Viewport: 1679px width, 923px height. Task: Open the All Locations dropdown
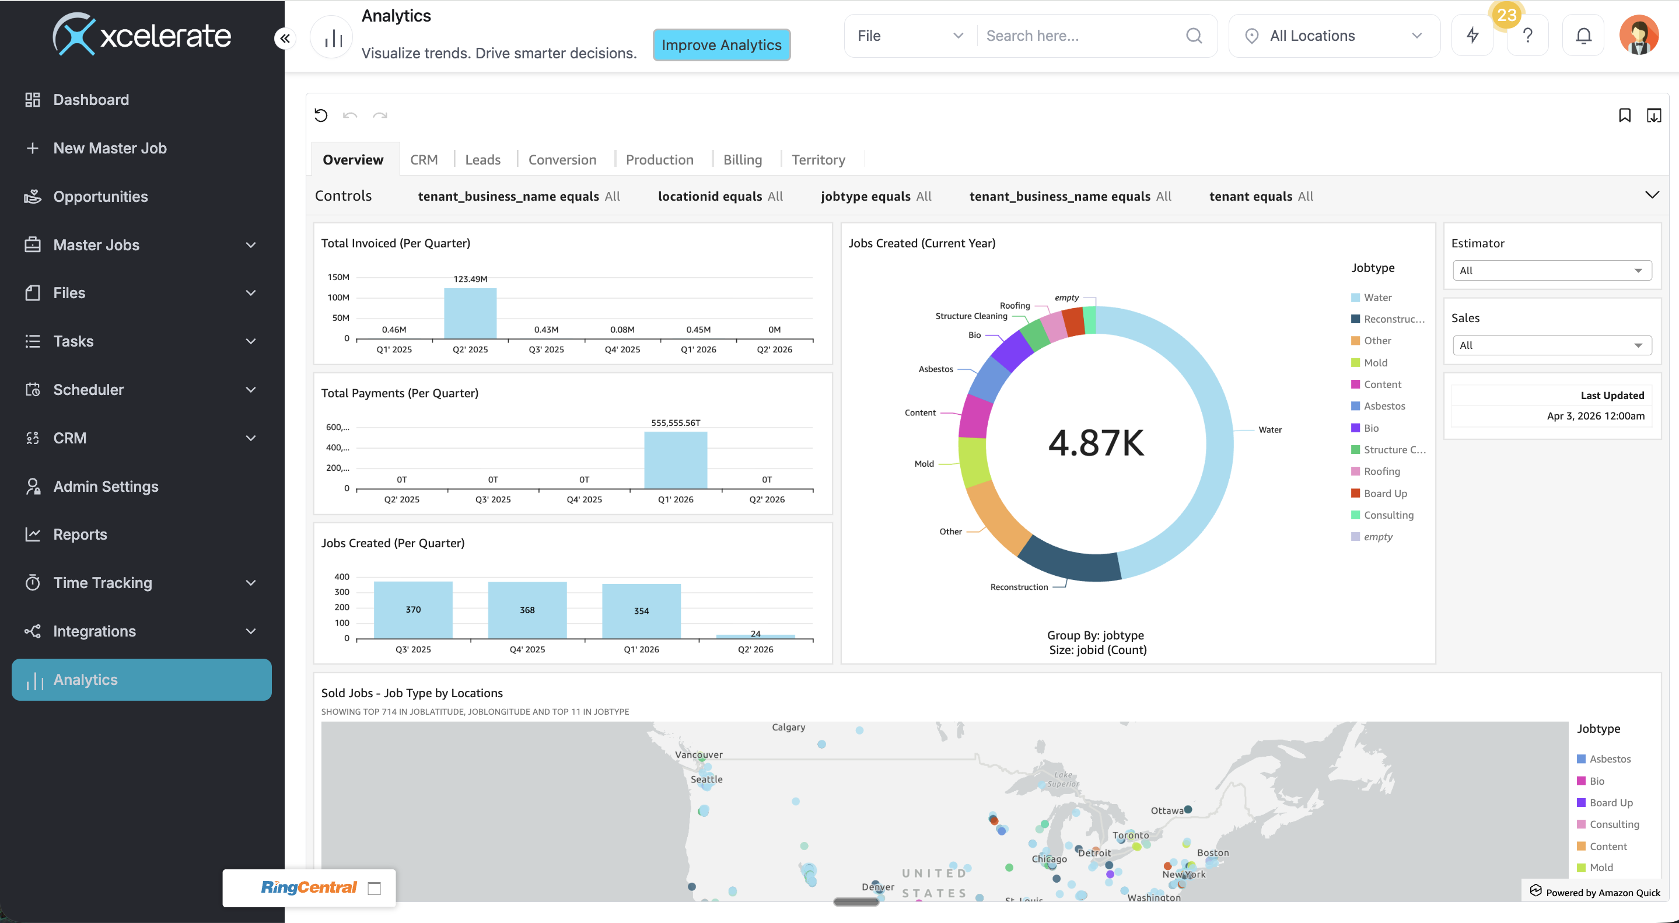click(1334, 35)
